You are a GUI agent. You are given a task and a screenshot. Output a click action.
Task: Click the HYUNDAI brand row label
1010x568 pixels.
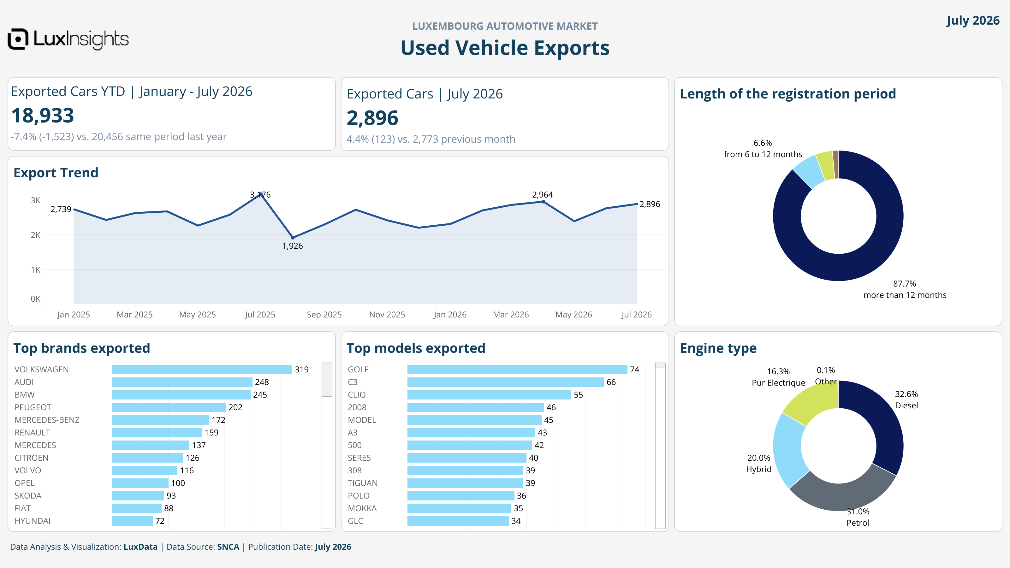(33, 521)
